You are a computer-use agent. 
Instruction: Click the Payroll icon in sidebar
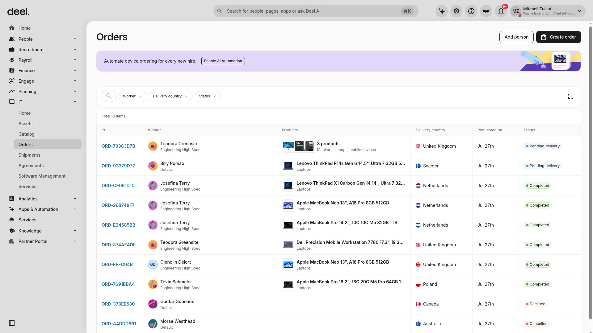pos(12,60)
